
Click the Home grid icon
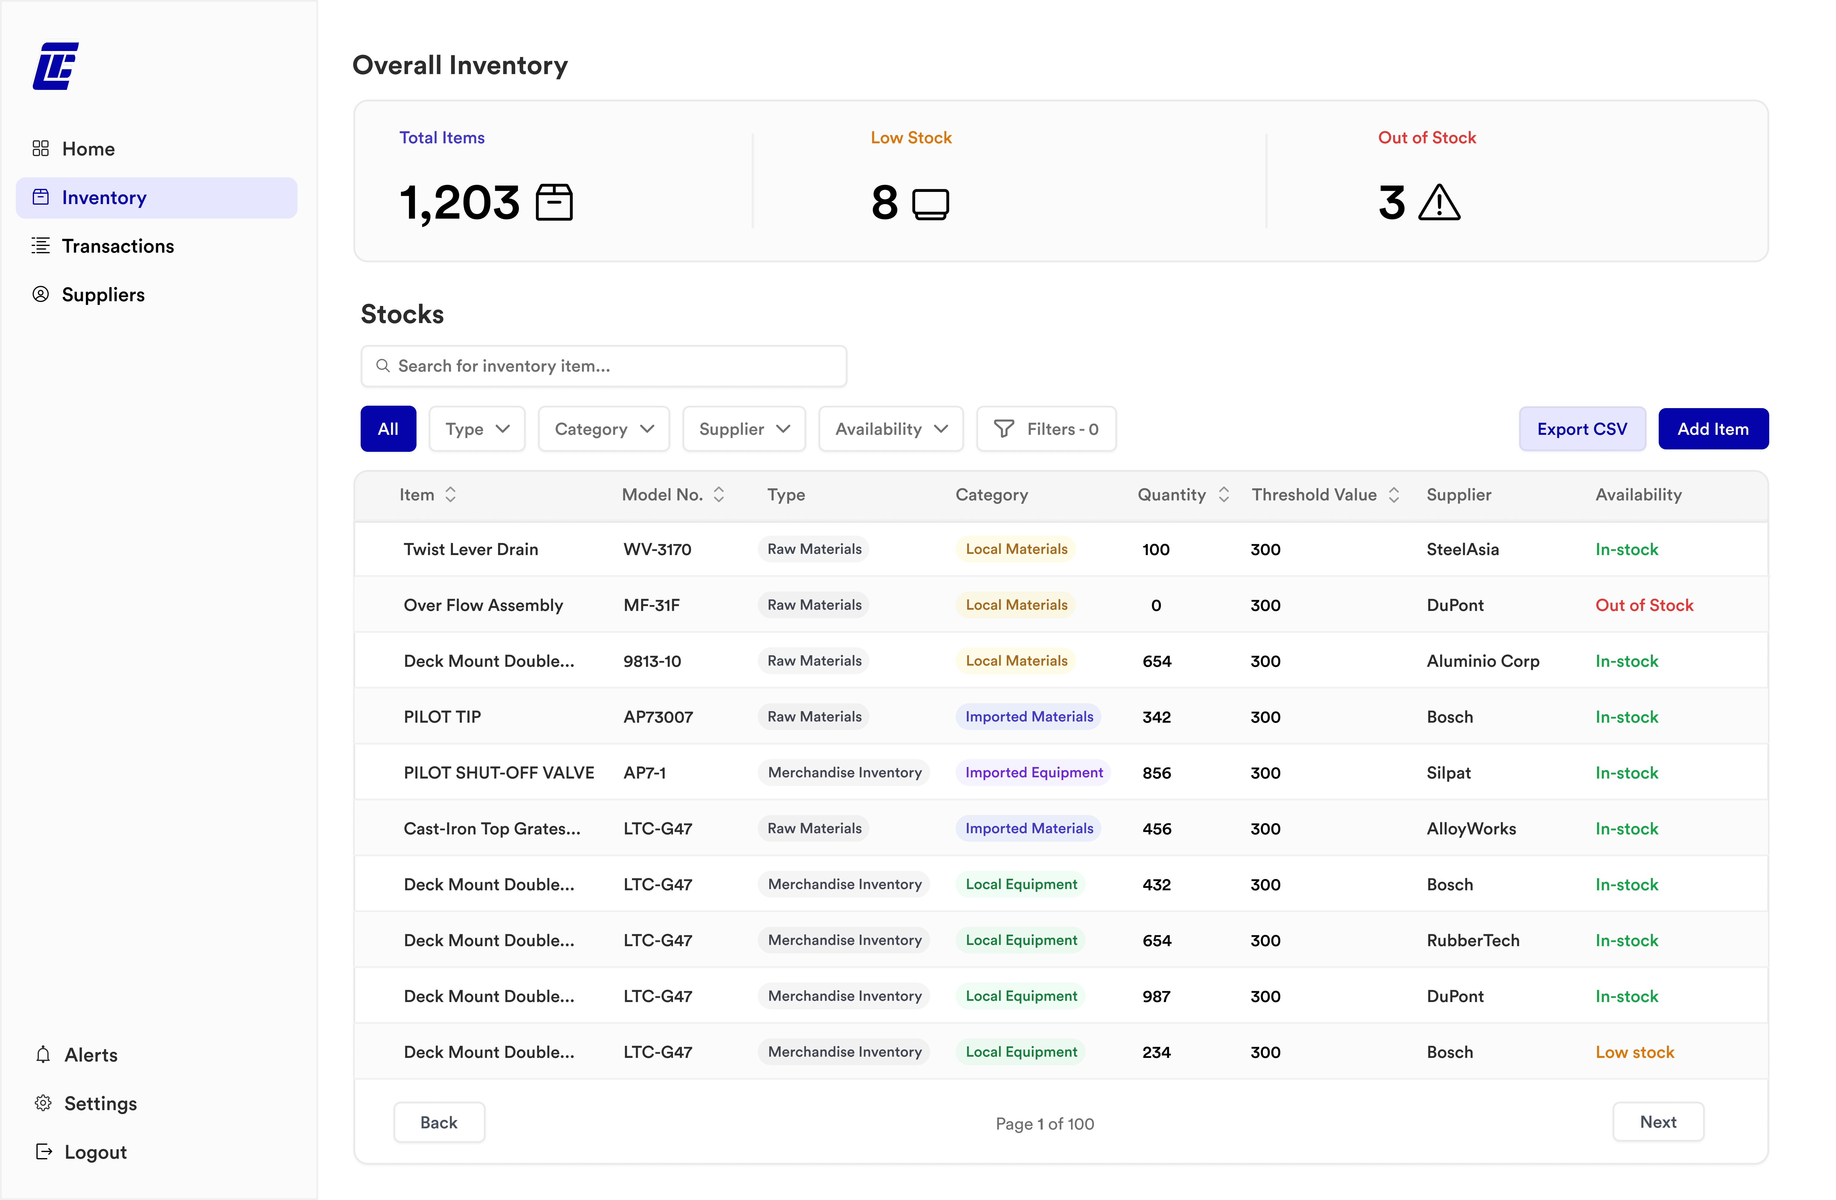point(41,148)
